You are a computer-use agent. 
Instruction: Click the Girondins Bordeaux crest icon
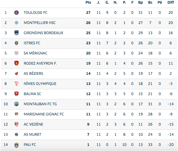(16, 33)
